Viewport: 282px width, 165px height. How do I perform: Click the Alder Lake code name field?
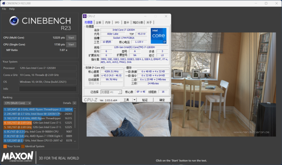point(113,34)
